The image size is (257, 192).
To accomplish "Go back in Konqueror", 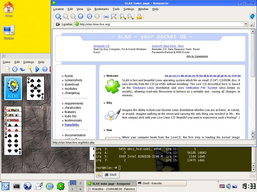I will 58,16.
